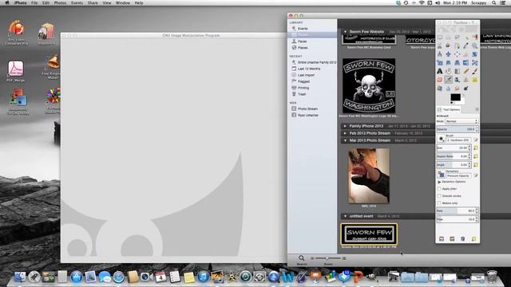Save tool preset icon at Toolbox bottom

click(x=442, y=239)
